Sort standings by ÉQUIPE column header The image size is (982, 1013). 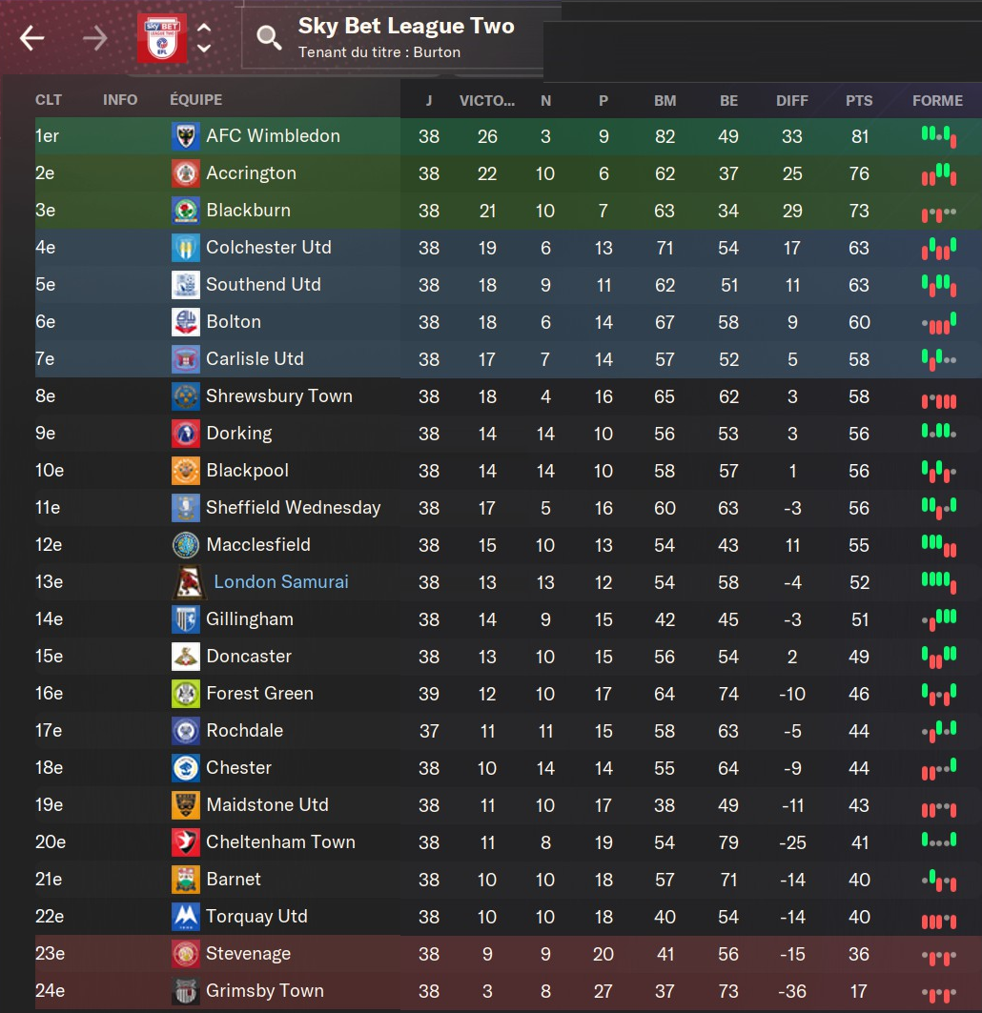point(195,100)
